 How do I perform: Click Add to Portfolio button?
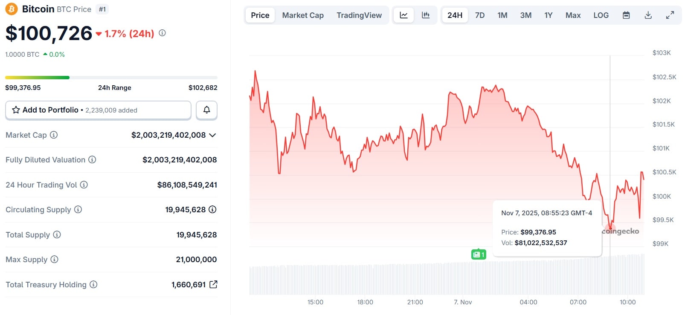98,110
